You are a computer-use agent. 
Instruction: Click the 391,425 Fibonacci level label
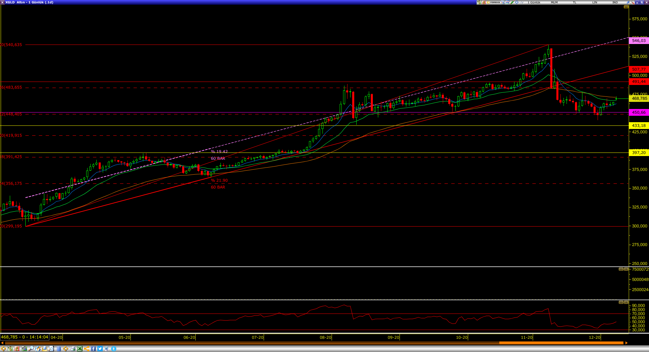pos(11,157)
